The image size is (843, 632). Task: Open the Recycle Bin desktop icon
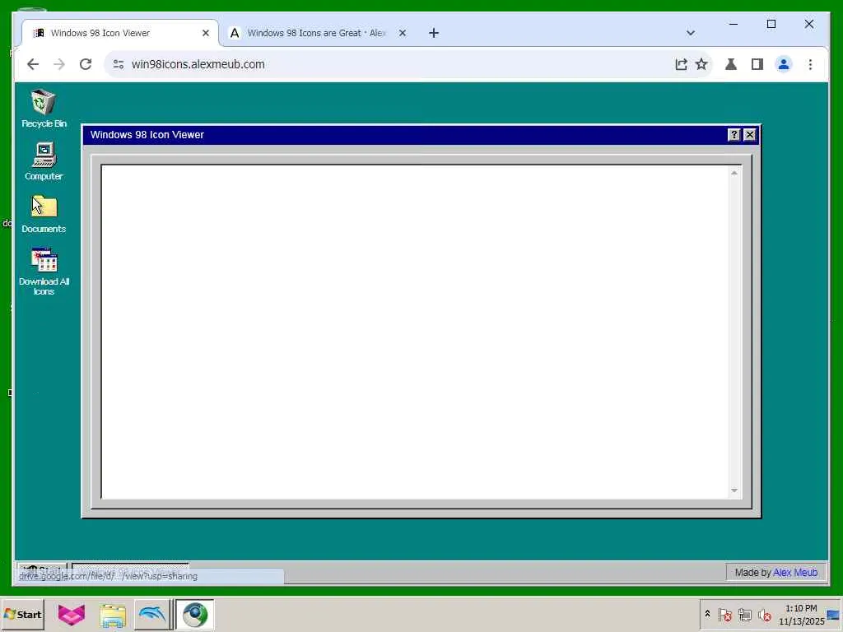[x=44, y=109]
